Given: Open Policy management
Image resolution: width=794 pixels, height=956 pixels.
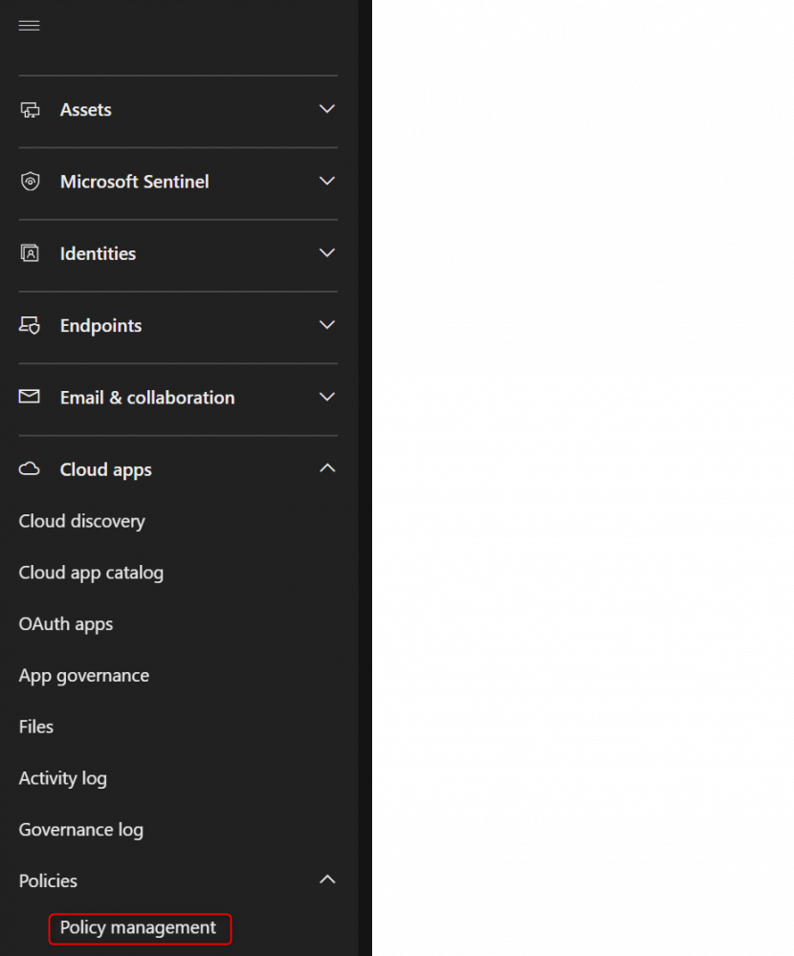Looking at the screenshot, I should pyautogui.click(x=138, y=928).
